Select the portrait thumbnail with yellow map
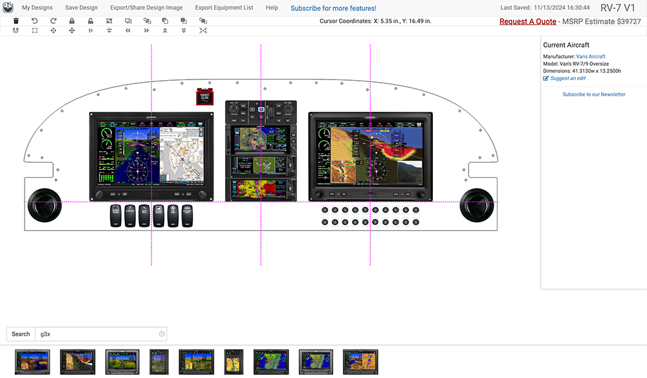 click(234, 362)
